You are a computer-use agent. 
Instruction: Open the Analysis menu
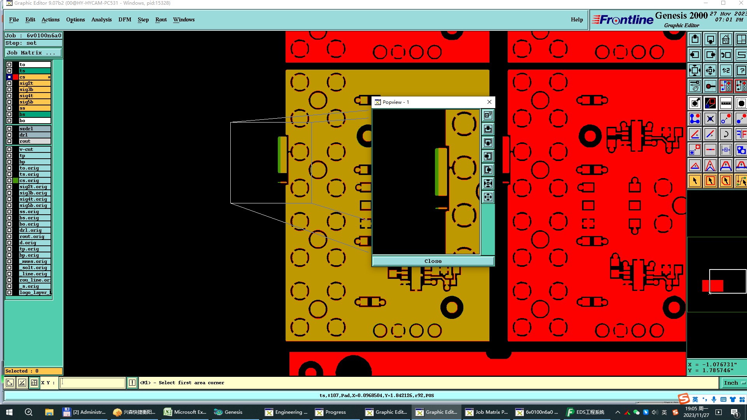(x=101, y=19)
